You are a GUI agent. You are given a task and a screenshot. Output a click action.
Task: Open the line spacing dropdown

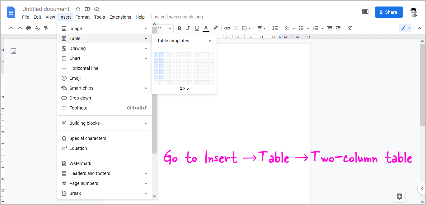pyautogui.click(x=275, y=28)
